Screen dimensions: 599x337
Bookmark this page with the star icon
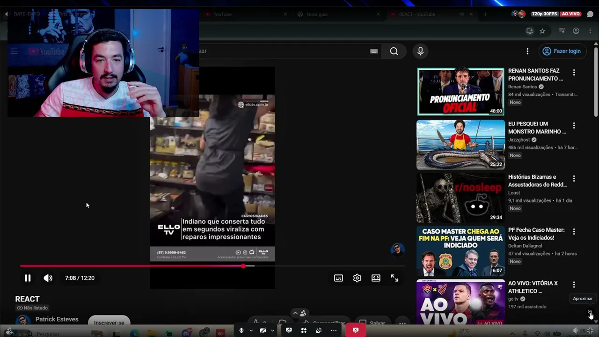542,31
